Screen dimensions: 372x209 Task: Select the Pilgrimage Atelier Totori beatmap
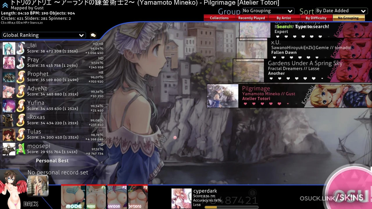click(289, 96)
